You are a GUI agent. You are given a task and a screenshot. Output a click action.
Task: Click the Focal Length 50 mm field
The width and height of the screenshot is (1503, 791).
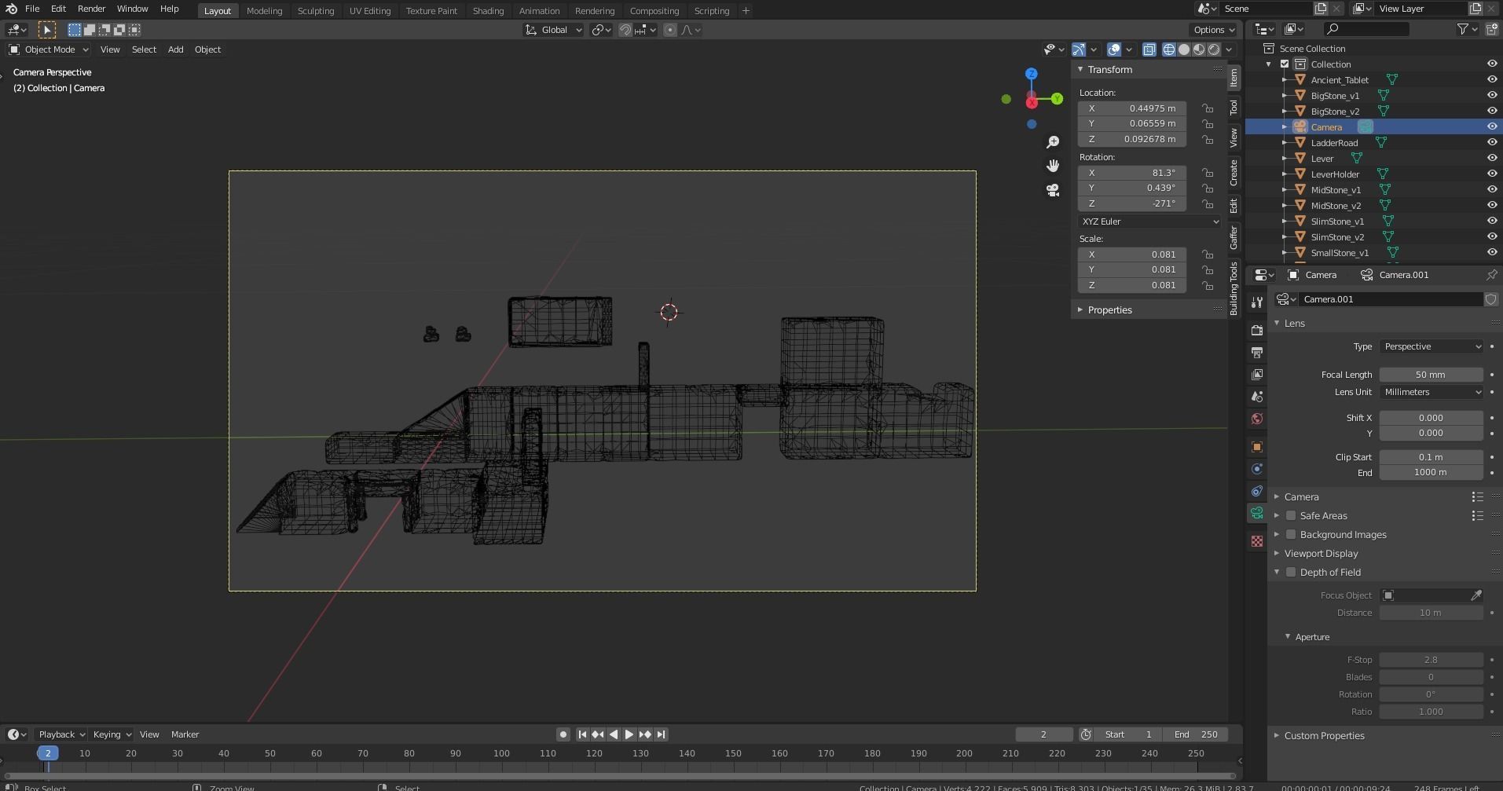tap(1431, 375)
